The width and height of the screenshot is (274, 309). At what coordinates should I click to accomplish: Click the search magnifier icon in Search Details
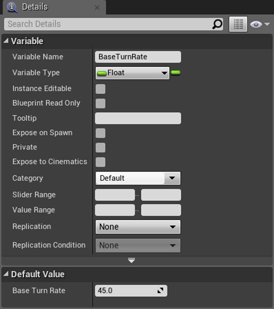[217, 24]
